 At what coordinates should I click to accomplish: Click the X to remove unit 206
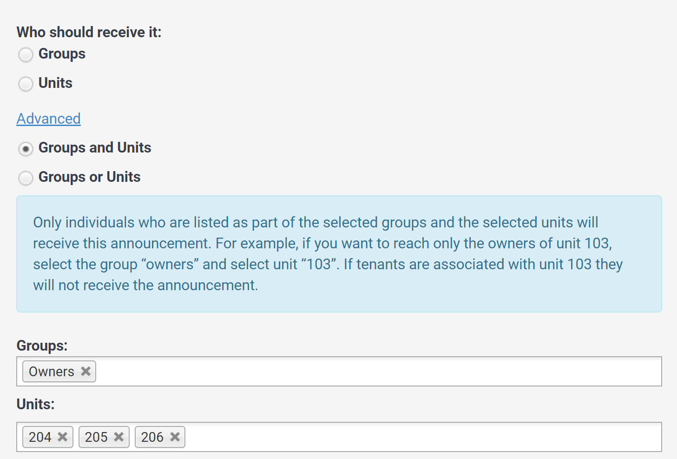pyautogui.click(x=175, y=437)
